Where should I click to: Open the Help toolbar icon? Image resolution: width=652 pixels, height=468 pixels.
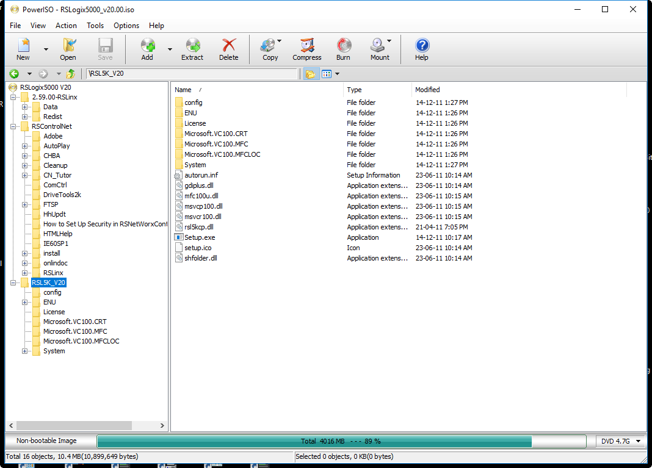tap(422, 45)
